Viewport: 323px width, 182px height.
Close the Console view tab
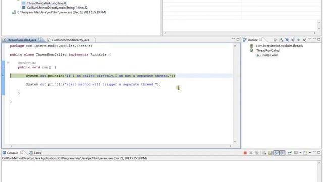pos(21,153)
